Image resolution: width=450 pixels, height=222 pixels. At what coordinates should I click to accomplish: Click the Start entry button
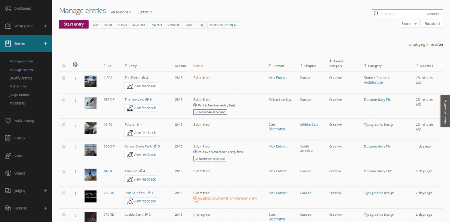click(74, 25)
